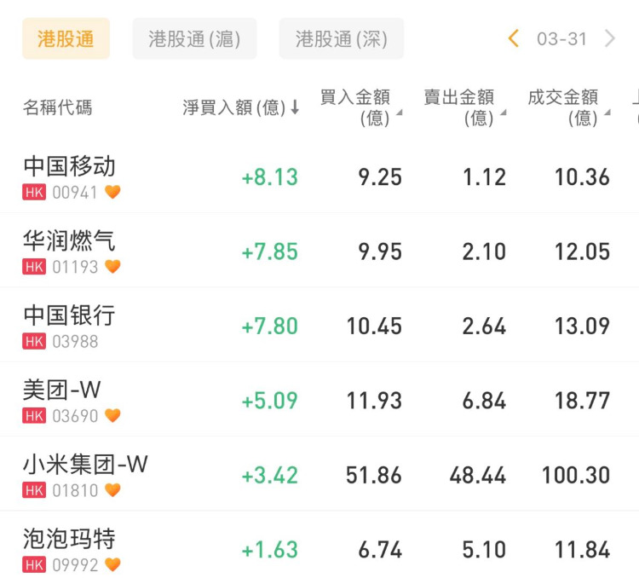This screenshot has height=578, width=639.
Task: Click stock code 03988
Action: click(x=75, y=342)
